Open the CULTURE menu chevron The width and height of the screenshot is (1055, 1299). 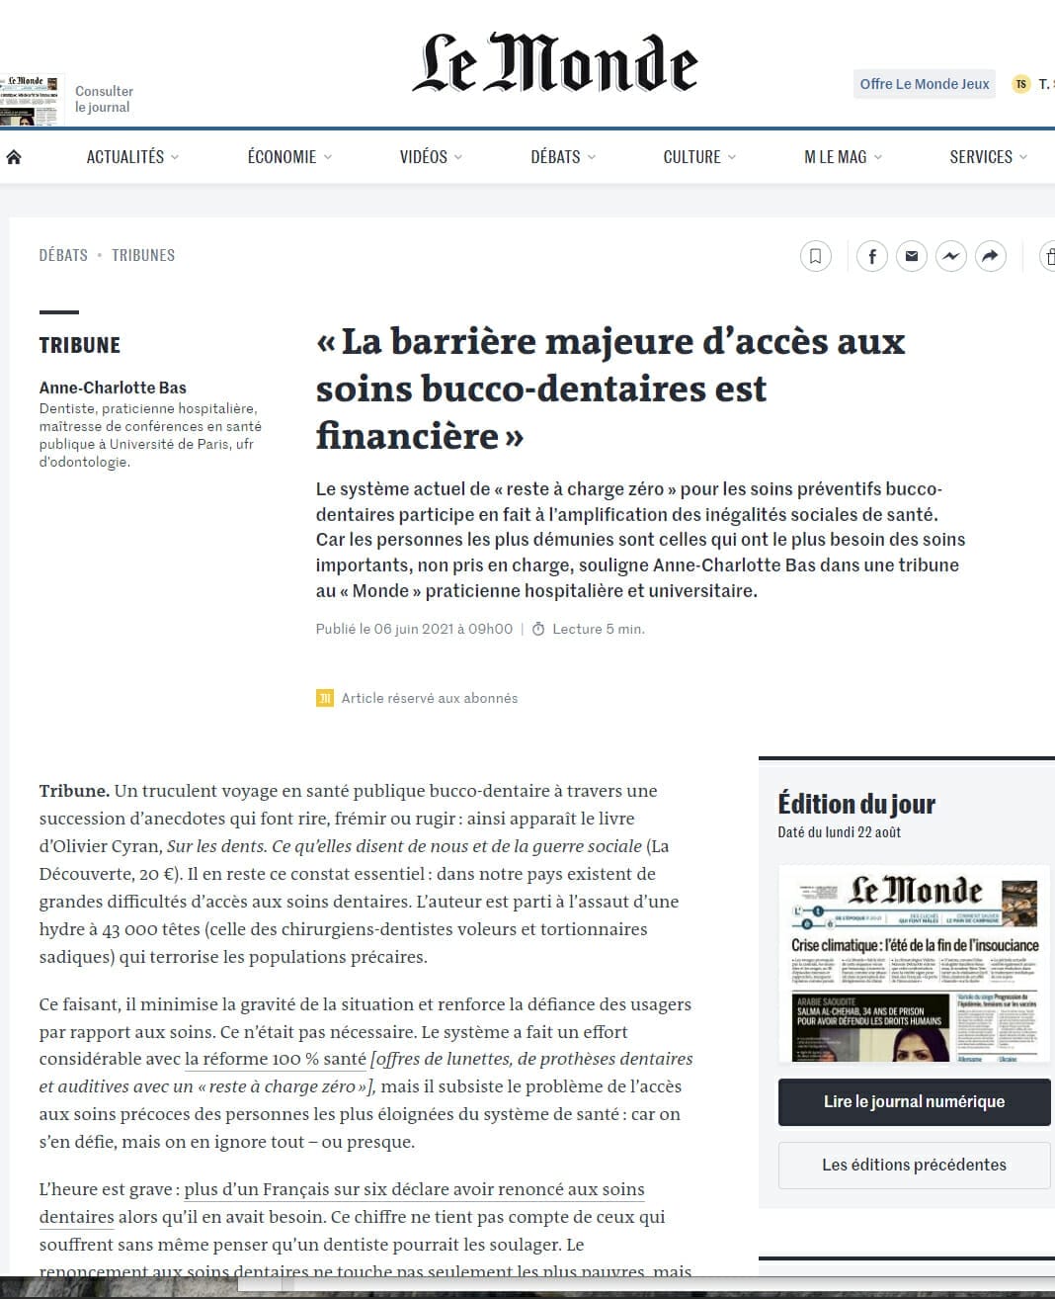pyautogui.click(x=732, y=157)
